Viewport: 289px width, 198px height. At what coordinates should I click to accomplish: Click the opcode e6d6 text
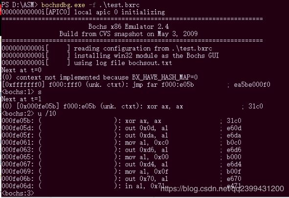(234, 150)
